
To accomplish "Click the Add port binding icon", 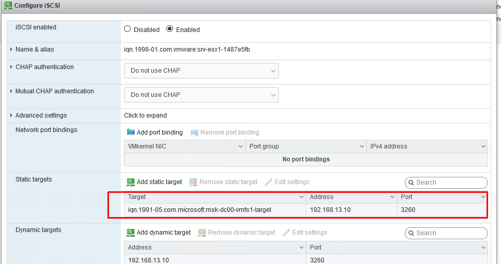I will (x=131, y=133).
